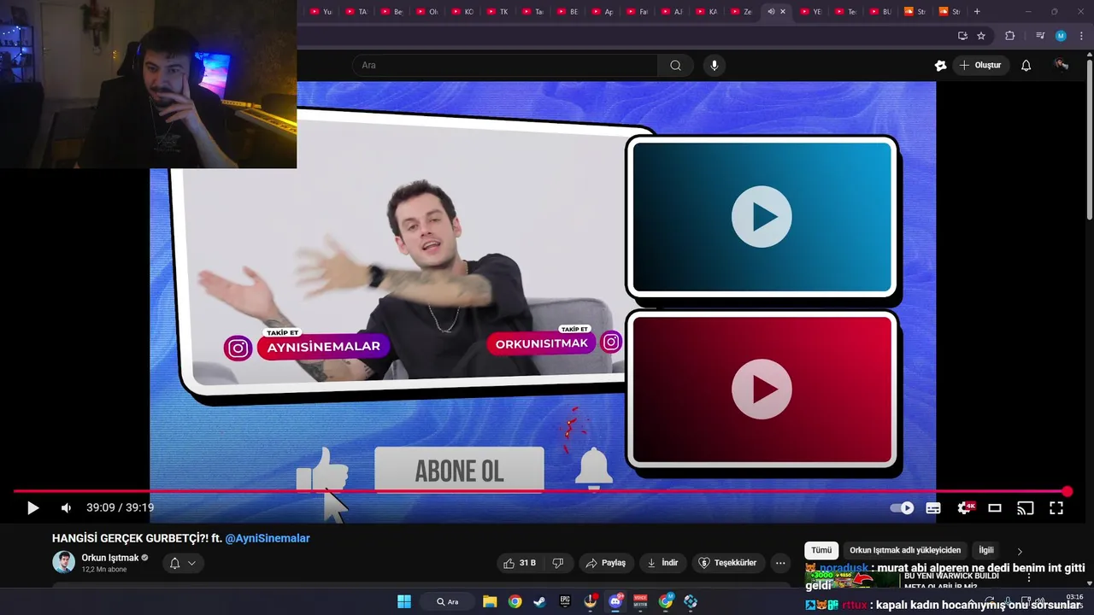The height and width of the screenshot is (615, 1094).
Task: Open the browser extensions puzzle icon
Action: pos(1009,36)
